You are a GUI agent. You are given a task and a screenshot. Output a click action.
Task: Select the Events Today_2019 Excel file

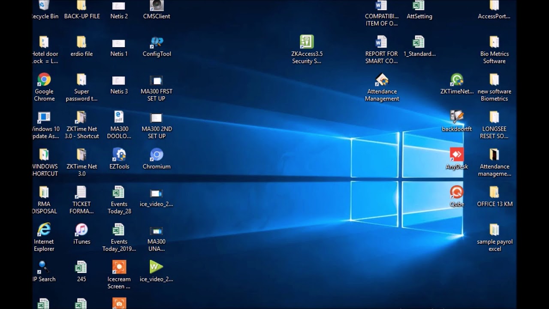tap(119, 237)
